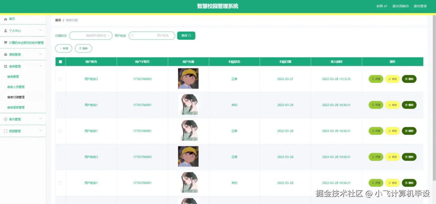Click the 录入时间 column header
The height and width of the screenshot is (204, 436).
click(336, 62)
